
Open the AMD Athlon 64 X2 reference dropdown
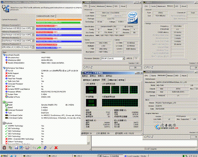coord(33,47)
